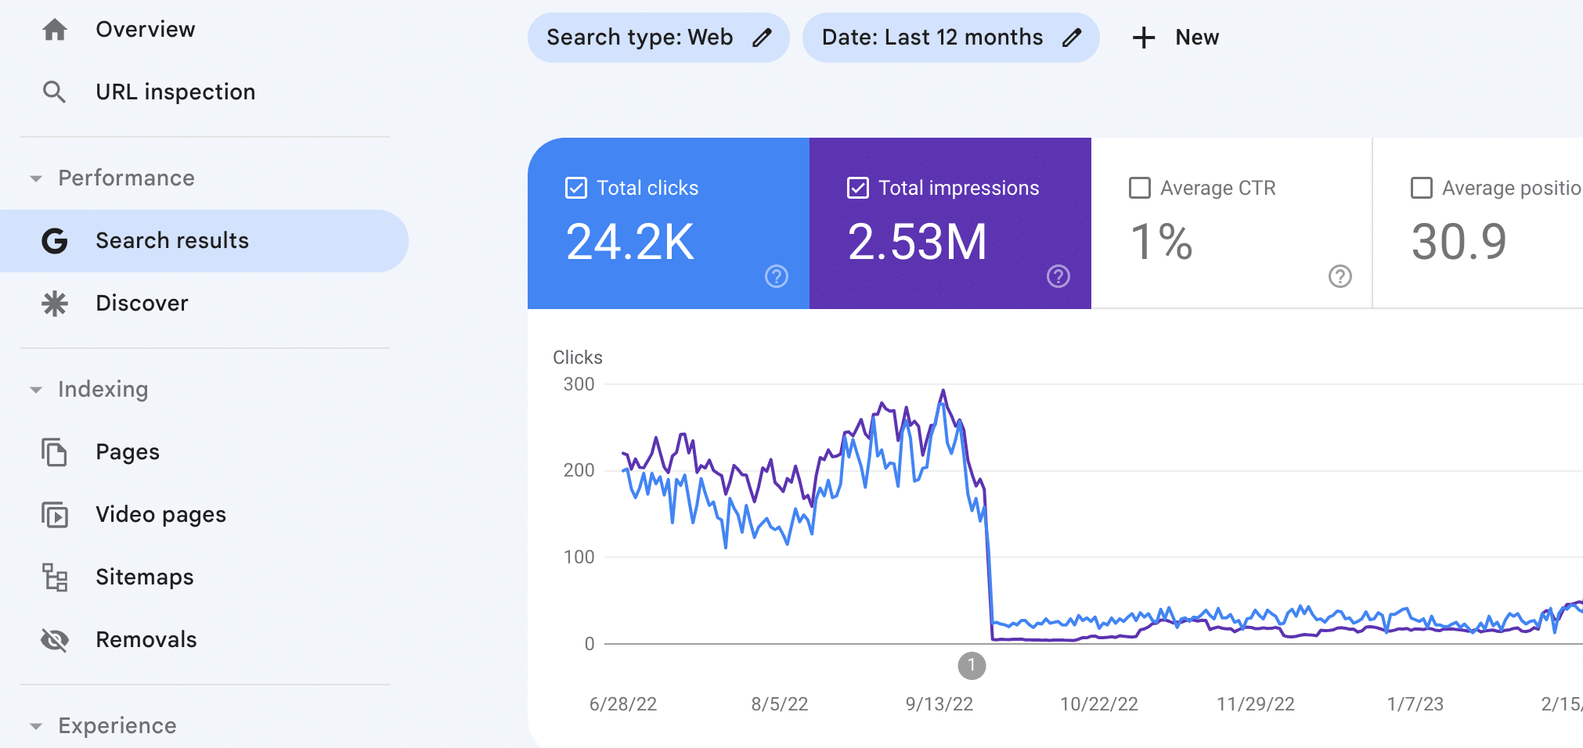Screen dimensions: 1583x748
Task: Click the Performance section heading
Action: pos(126,178)
